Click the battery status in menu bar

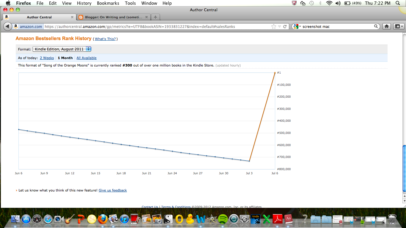353,3
